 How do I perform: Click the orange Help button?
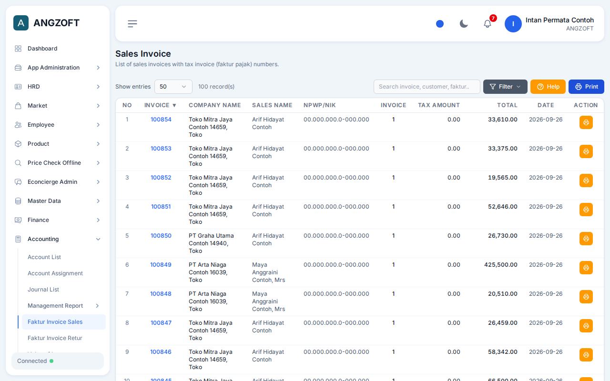[x=548, y=87]
